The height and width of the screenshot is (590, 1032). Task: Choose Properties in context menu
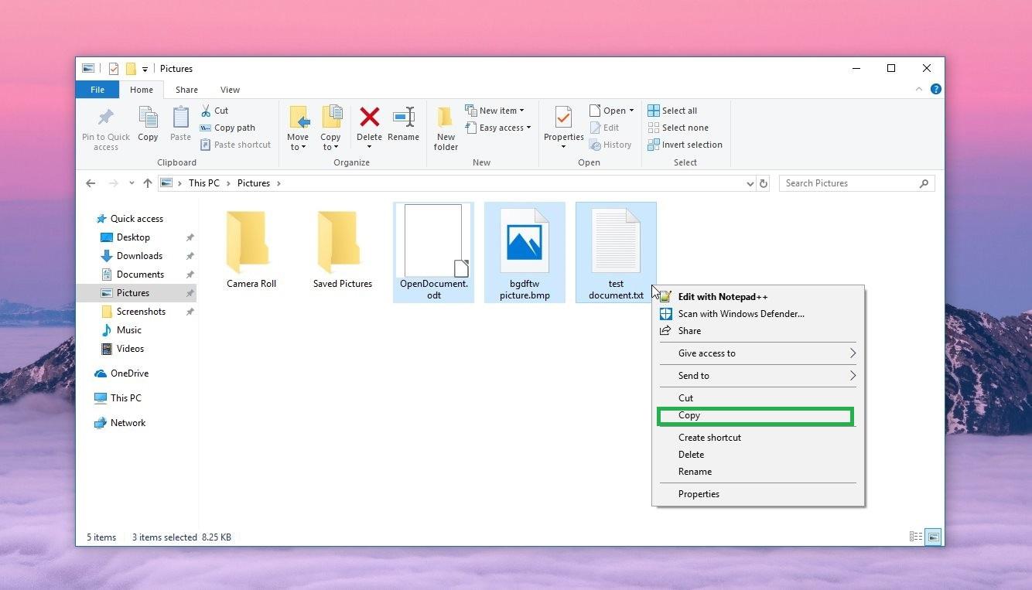tap(758, 494)
